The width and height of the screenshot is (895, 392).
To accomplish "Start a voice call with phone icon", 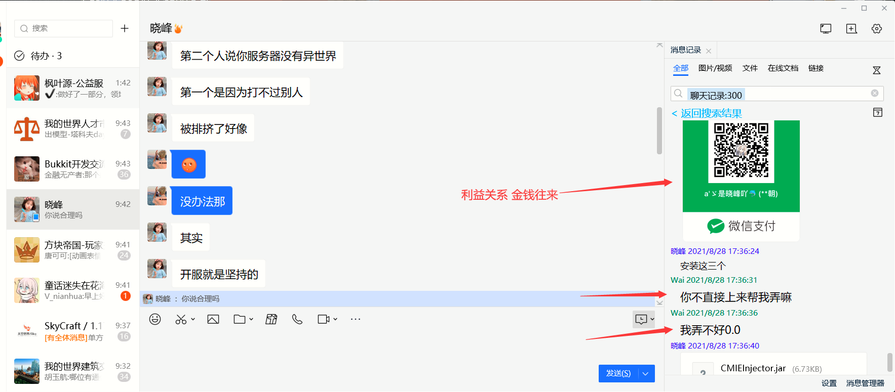I will point(297,319).
